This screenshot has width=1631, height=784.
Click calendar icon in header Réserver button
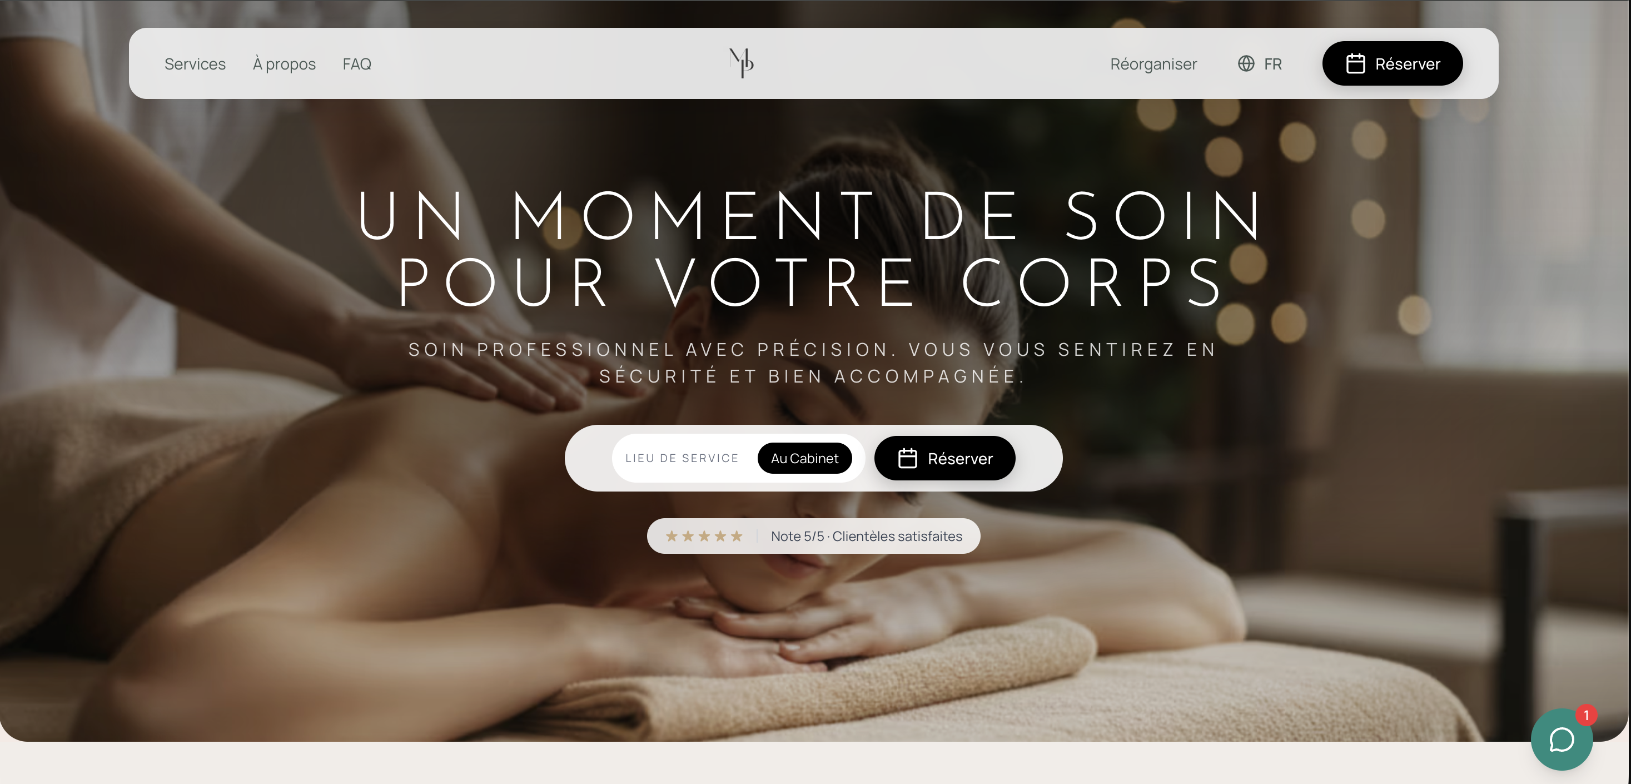(1355, 63)
